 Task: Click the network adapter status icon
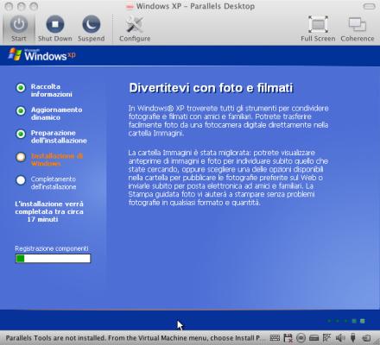326,338
